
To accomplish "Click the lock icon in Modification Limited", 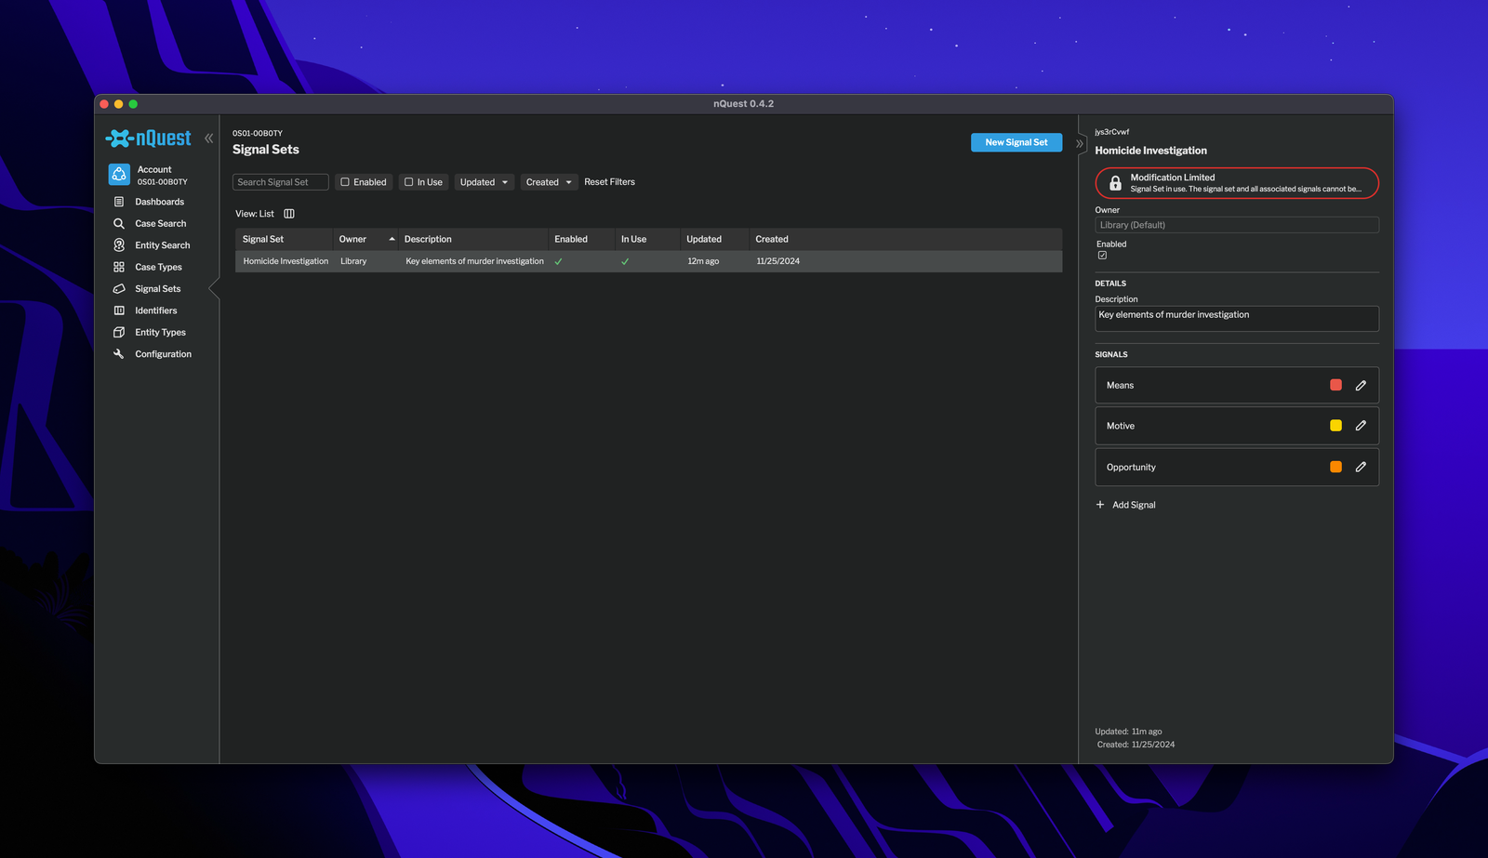I will [x=1115, y=183].
